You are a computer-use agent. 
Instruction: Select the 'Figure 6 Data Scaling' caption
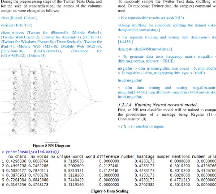tap(110, 191)
